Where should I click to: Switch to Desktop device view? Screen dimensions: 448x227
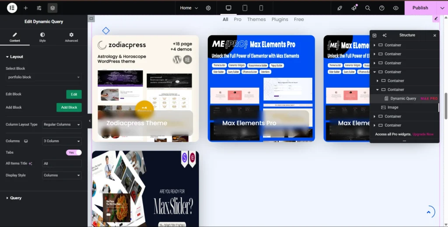pos(228,8)
